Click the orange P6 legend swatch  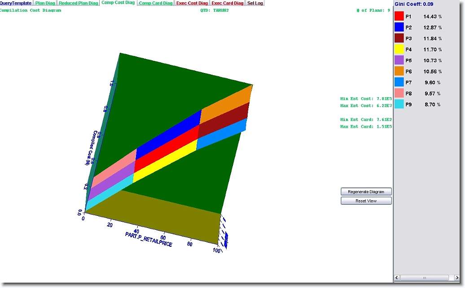[x=399, y=71]
